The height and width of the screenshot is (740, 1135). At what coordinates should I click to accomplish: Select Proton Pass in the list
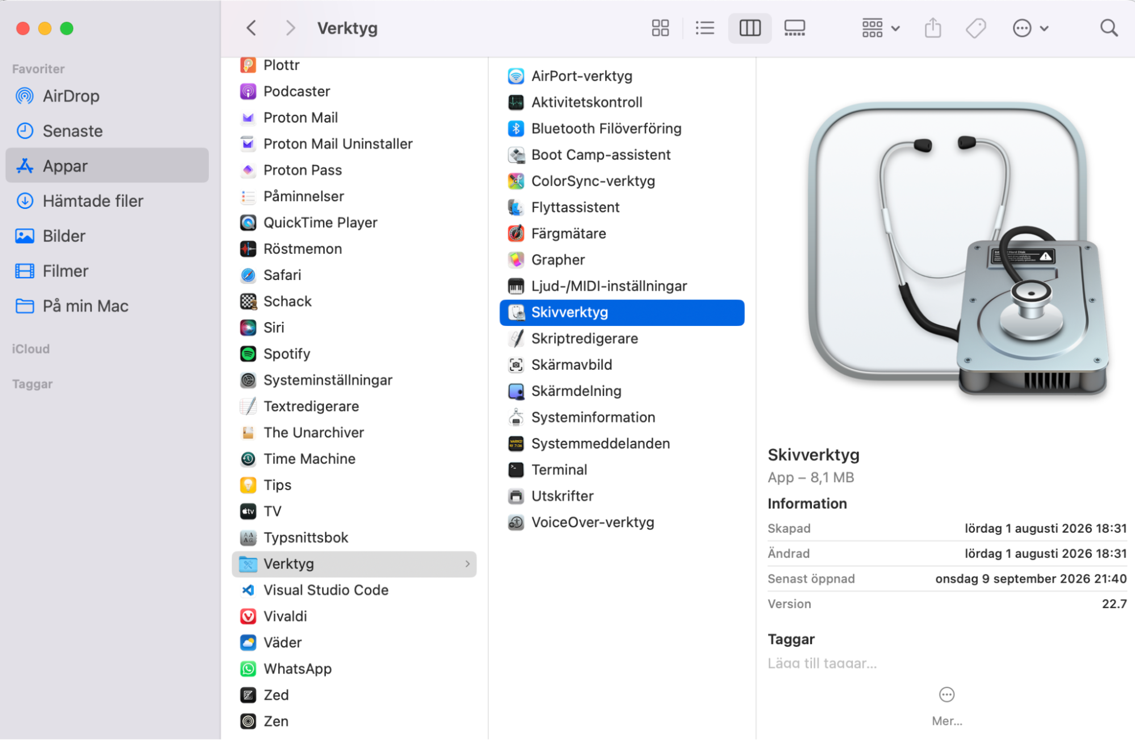pyautogui.click(x=354, y=170)
